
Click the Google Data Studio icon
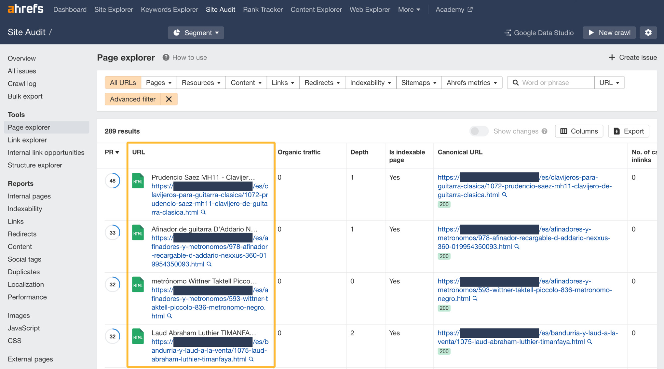[507, 33]
